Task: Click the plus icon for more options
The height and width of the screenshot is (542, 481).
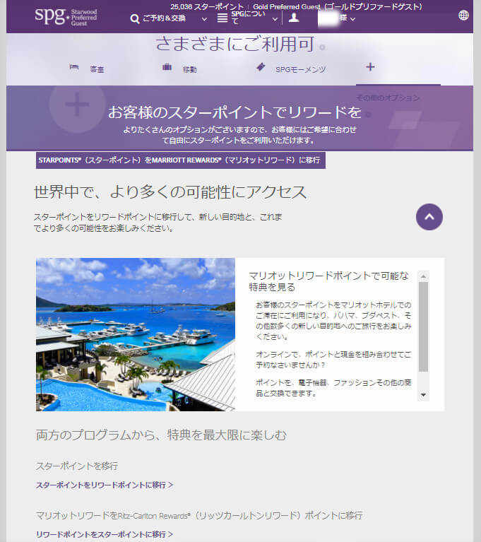Action: click(370, 67)
